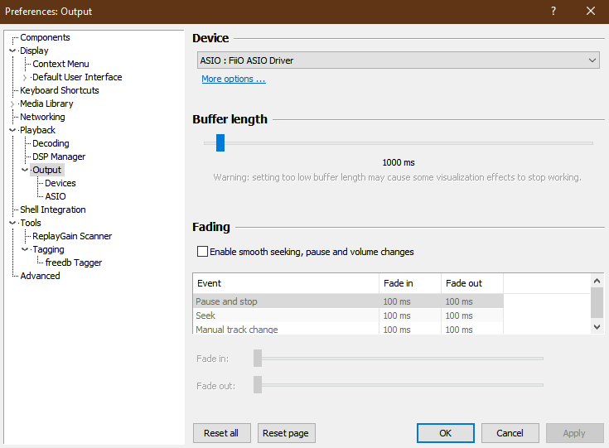Click the More options link

pyautogui.click(x=233, y=79)
